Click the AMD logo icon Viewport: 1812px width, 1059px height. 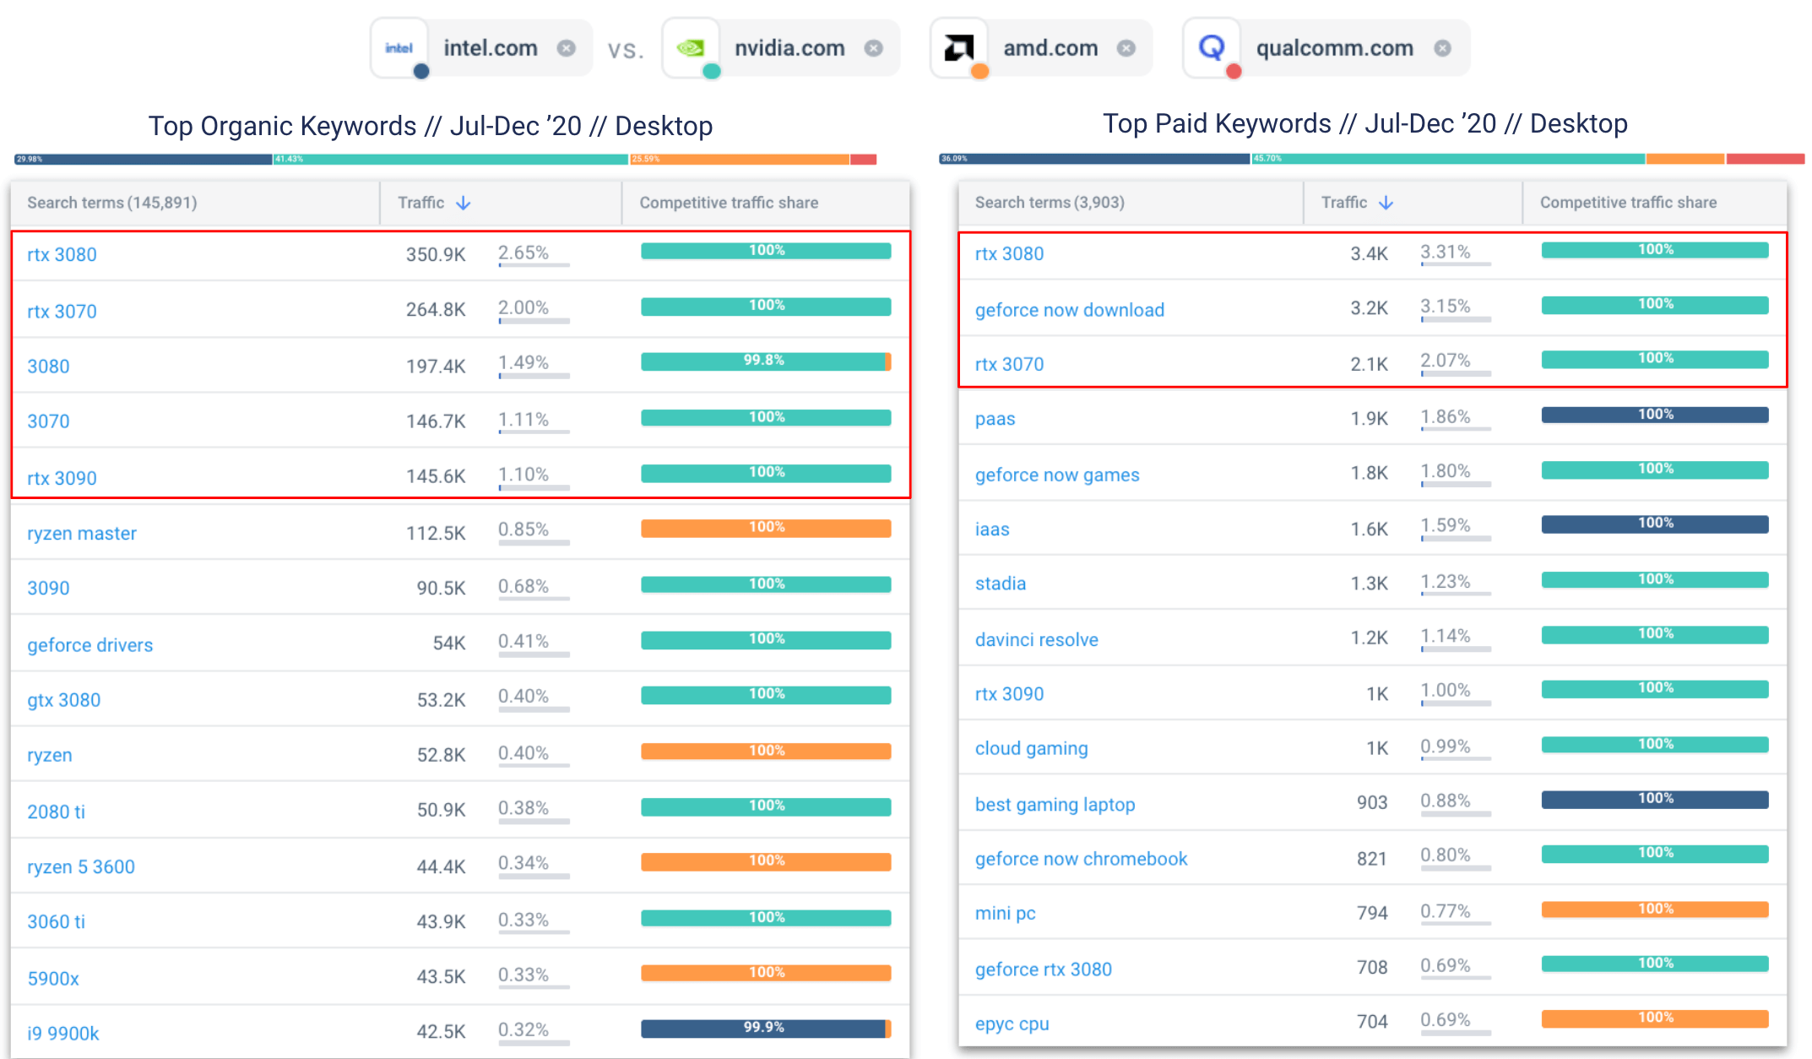(x=959, y=48)
